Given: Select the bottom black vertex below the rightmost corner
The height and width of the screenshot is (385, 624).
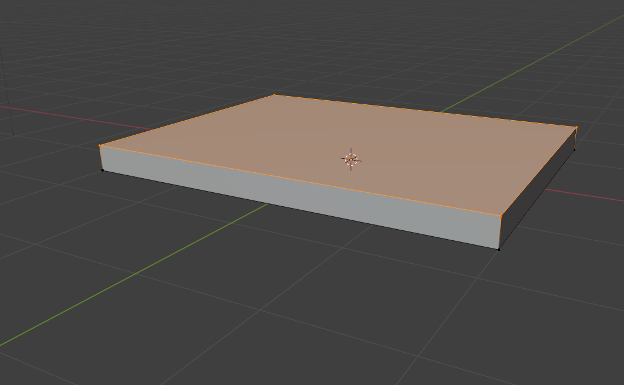Looking at the screenshot, I should coord(574,149).
